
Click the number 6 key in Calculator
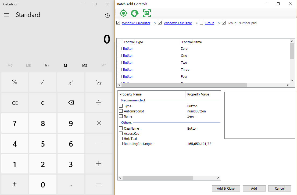pos(71,143)
